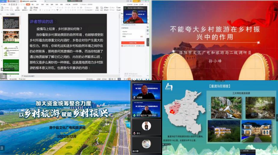The height and width of the screenshot is (155, 278).
Task: Switch to the second document tab in WPS
Action: tap(29, 2)
